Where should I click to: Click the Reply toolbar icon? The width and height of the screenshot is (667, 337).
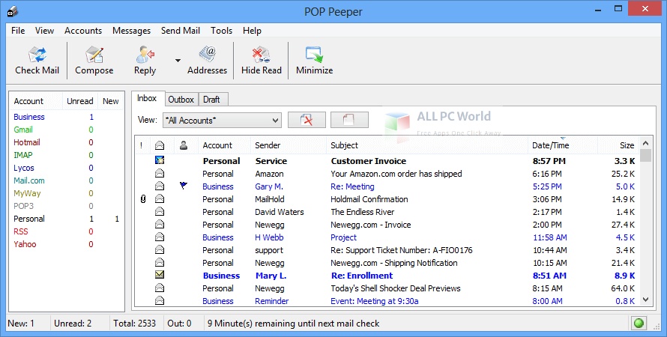(x=145, y=55)
